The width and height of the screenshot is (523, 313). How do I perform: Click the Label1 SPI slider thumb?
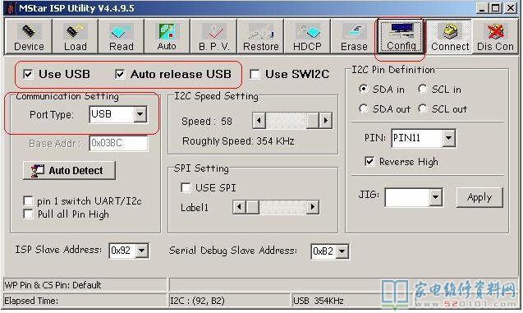(253, 207)
